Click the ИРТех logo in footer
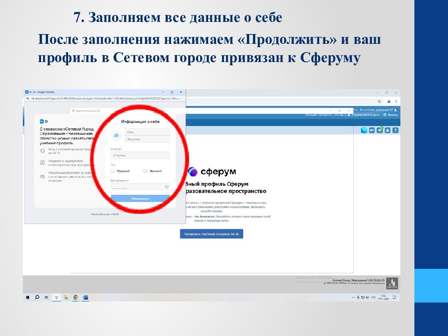448x336 pixels. pos(392,283)
